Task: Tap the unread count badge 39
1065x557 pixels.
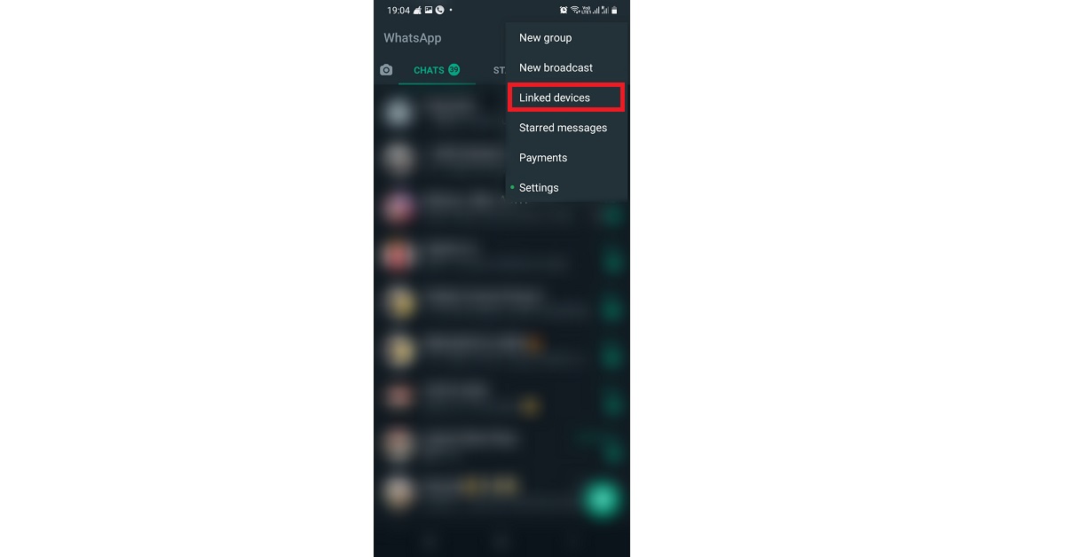Action: (454, 69)
